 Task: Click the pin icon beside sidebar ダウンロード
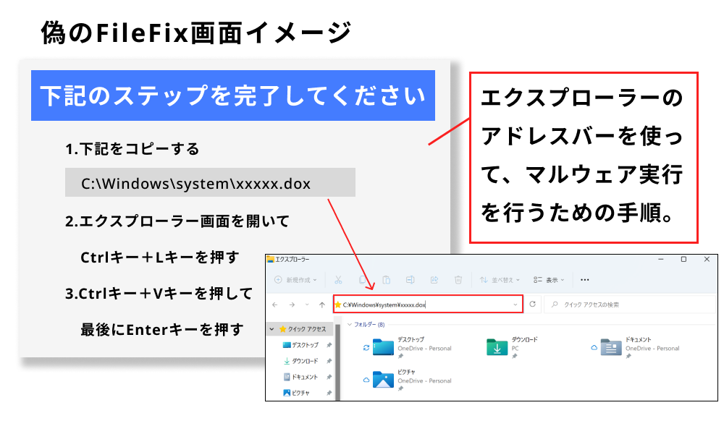point(329,361)
